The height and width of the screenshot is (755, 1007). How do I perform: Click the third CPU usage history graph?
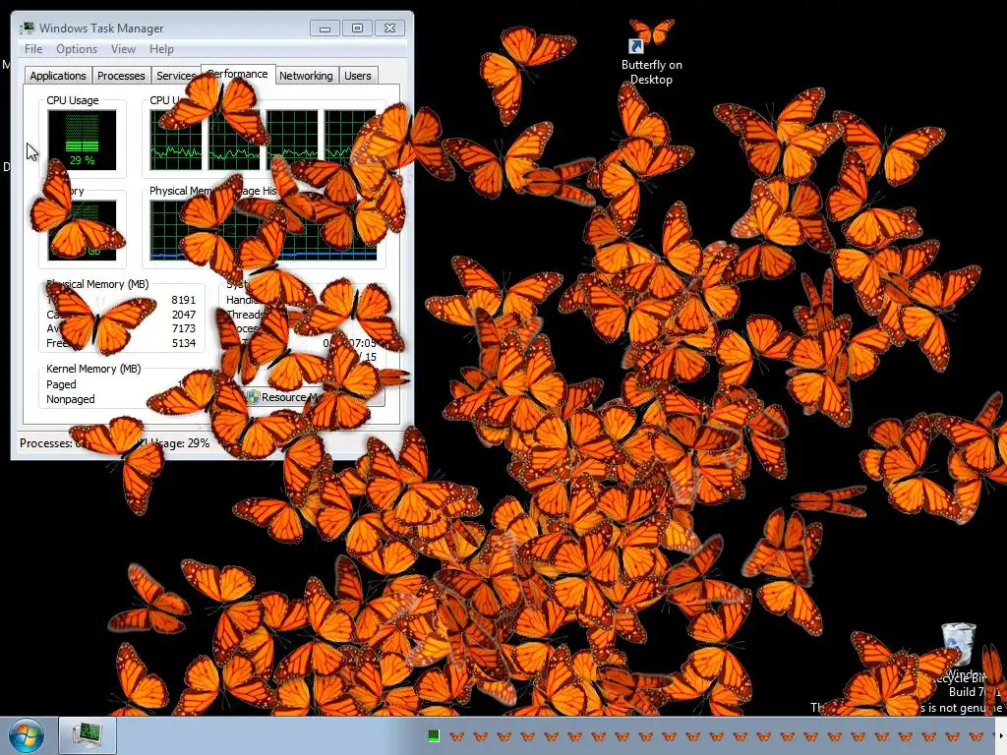(291, 140)
